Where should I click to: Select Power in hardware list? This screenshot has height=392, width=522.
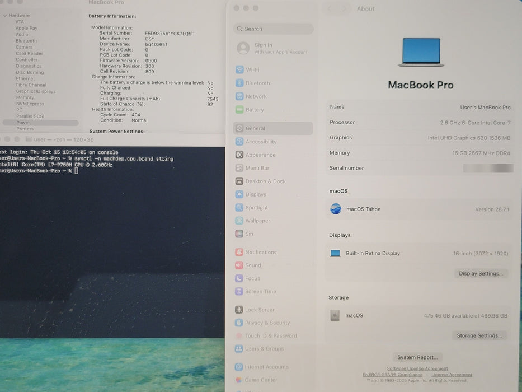coord(40,122)
